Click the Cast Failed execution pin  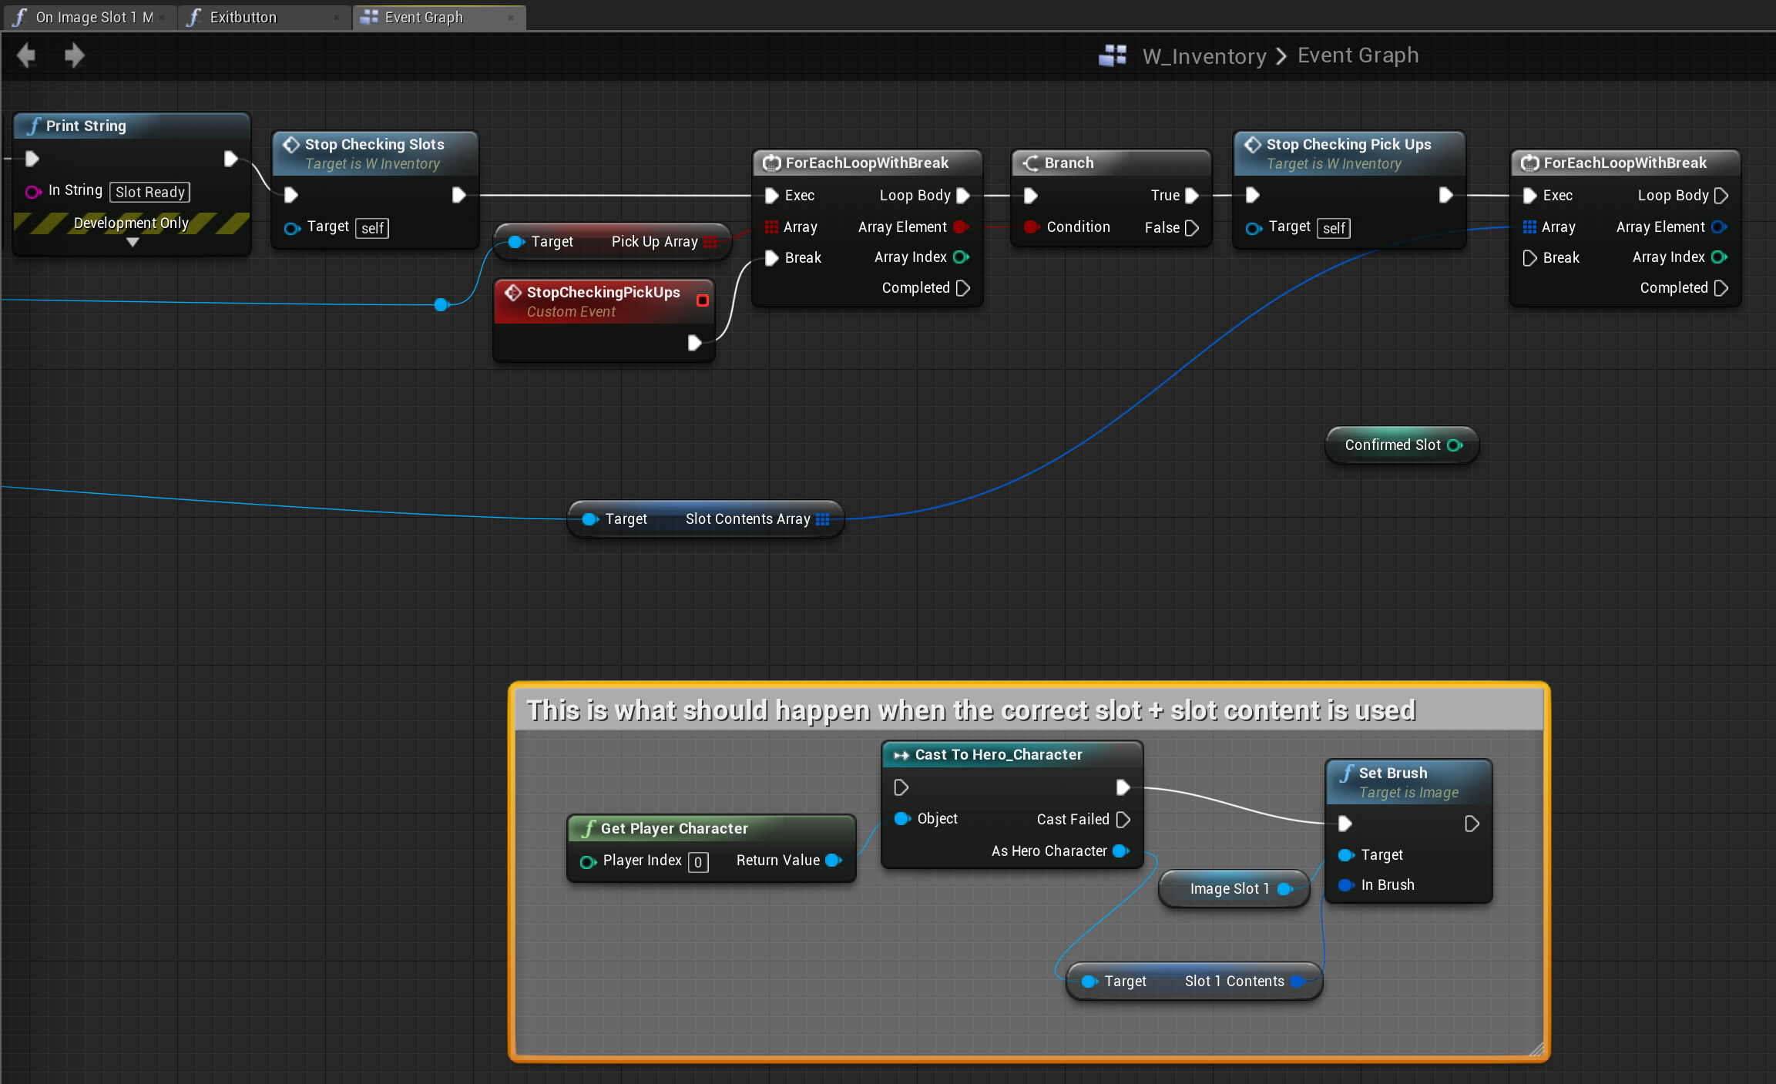pos(1123,819)
